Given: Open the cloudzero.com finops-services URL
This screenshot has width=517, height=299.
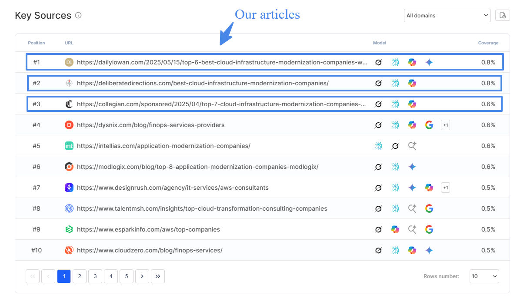Looking at the screenshot, I should [150, 250].
